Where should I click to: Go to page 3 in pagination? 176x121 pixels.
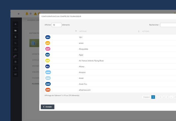[x=160, y=97]
